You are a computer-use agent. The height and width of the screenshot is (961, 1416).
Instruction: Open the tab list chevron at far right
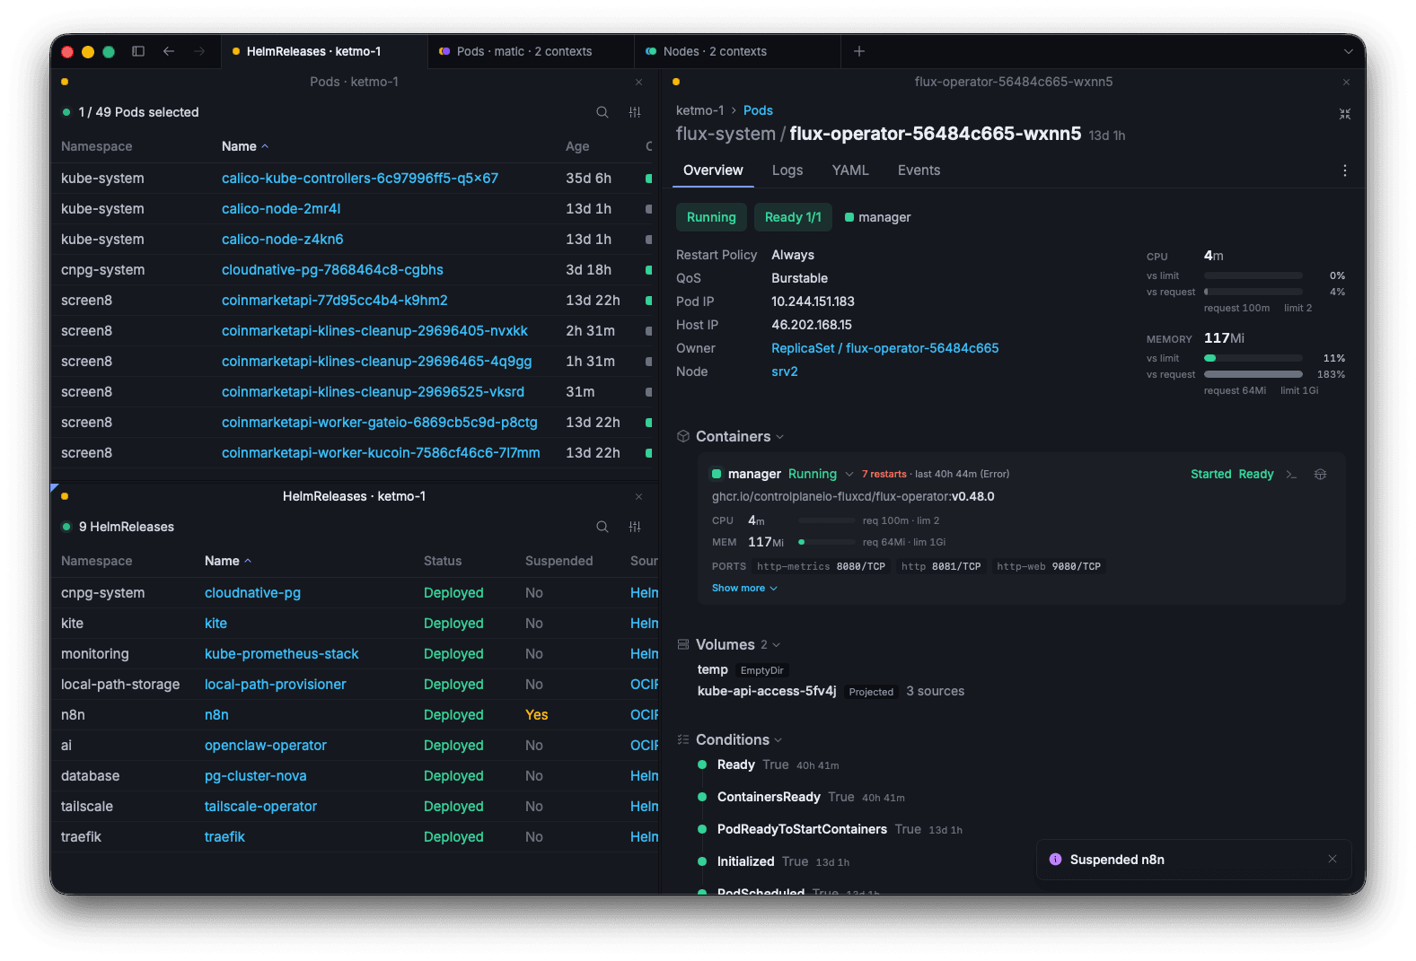[1348, 51]
